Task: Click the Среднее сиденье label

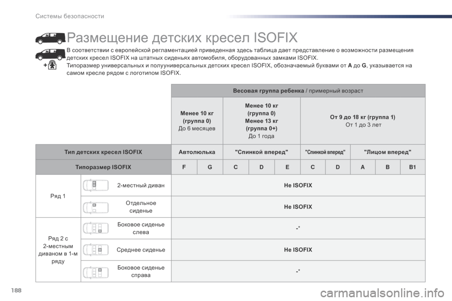Action: pos(141,250)
